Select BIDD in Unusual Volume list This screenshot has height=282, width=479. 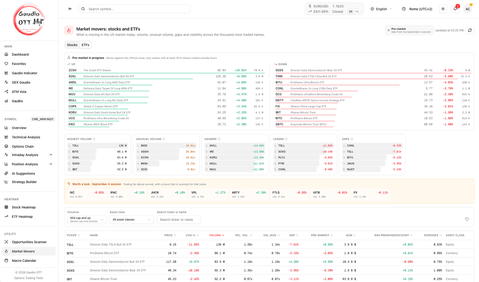coord(166,146)
